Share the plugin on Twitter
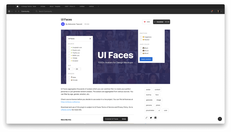 (x=151, y=118)
